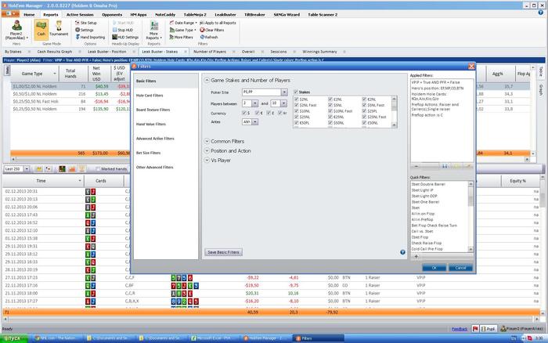Click the Save Basic Filters button
Image resolution: width=548 pixels, height=343 pixels.
[x=223, y=252]
